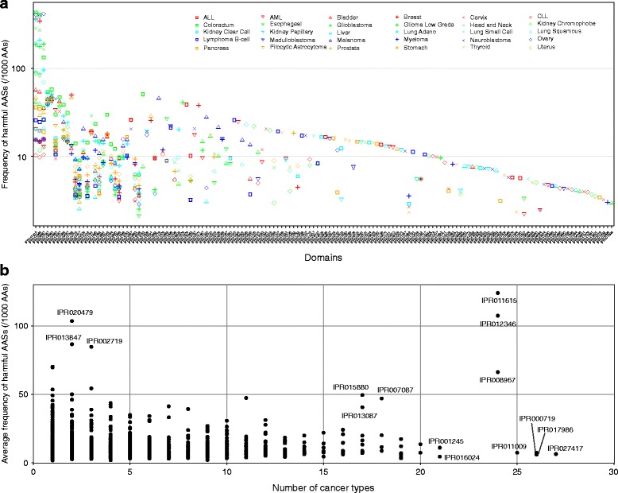Click the IPR020479 point label

coord(75,312)
